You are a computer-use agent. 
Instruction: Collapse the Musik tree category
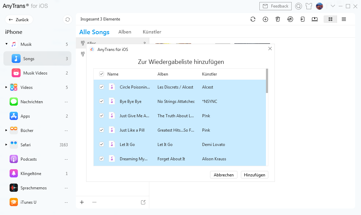pos(7,44)
